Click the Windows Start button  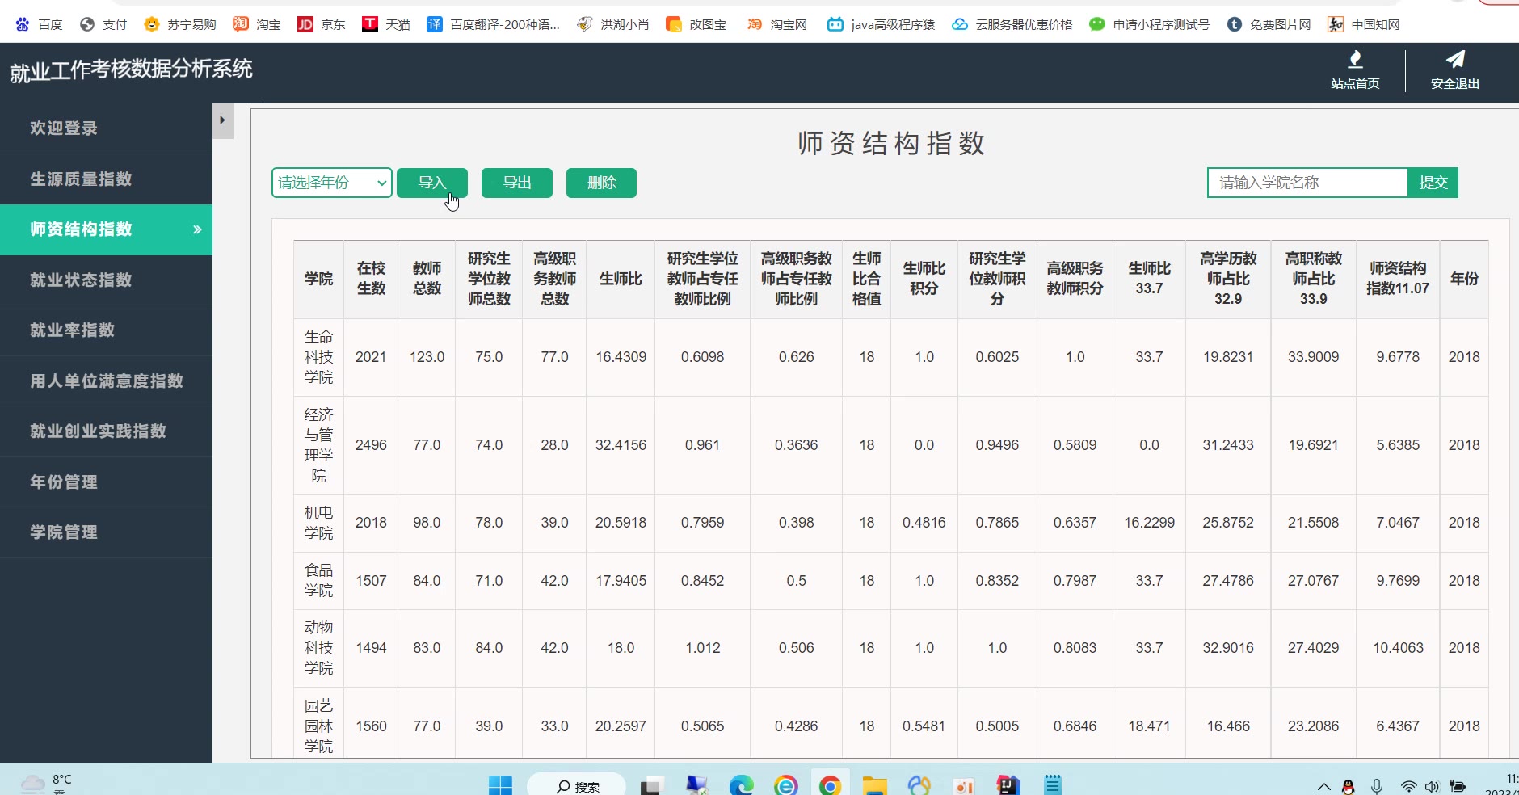(x=500, y=784)
